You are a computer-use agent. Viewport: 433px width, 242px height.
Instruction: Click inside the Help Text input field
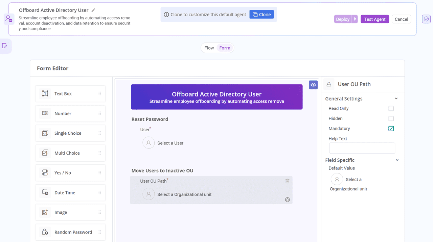[362, 148]
